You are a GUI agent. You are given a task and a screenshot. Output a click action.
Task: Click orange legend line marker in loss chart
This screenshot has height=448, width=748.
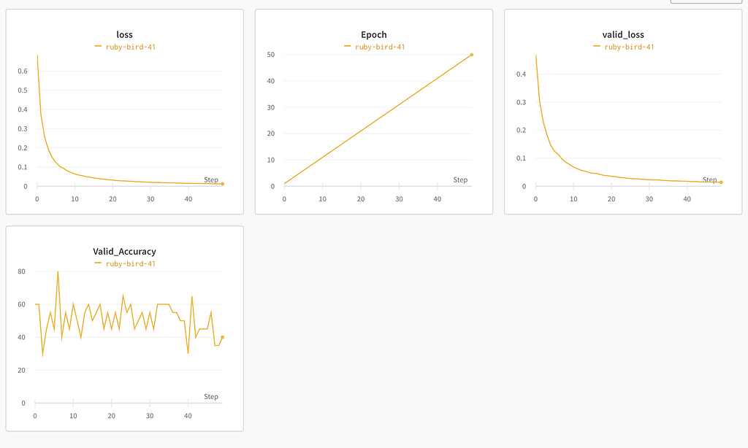(98, 47)
